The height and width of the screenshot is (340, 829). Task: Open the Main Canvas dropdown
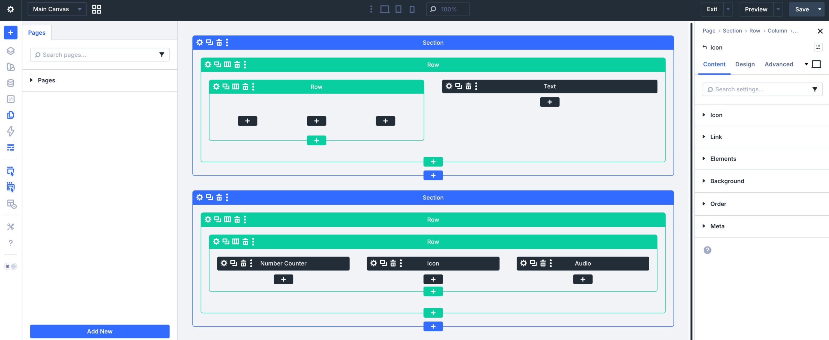[x=57, y=9]
